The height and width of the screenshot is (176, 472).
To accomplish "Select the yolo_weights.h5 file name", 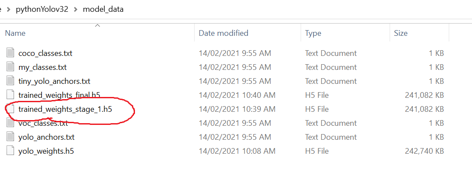I will point(46,151).
